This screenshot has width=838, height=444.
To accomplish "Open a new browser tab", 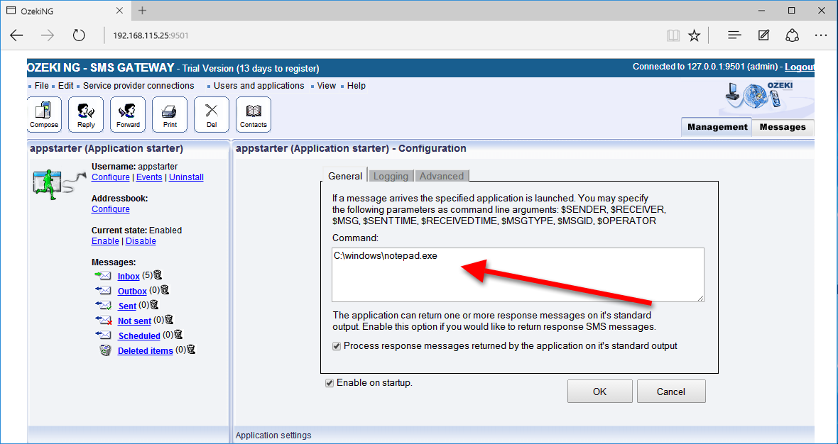I will [142, 10].
